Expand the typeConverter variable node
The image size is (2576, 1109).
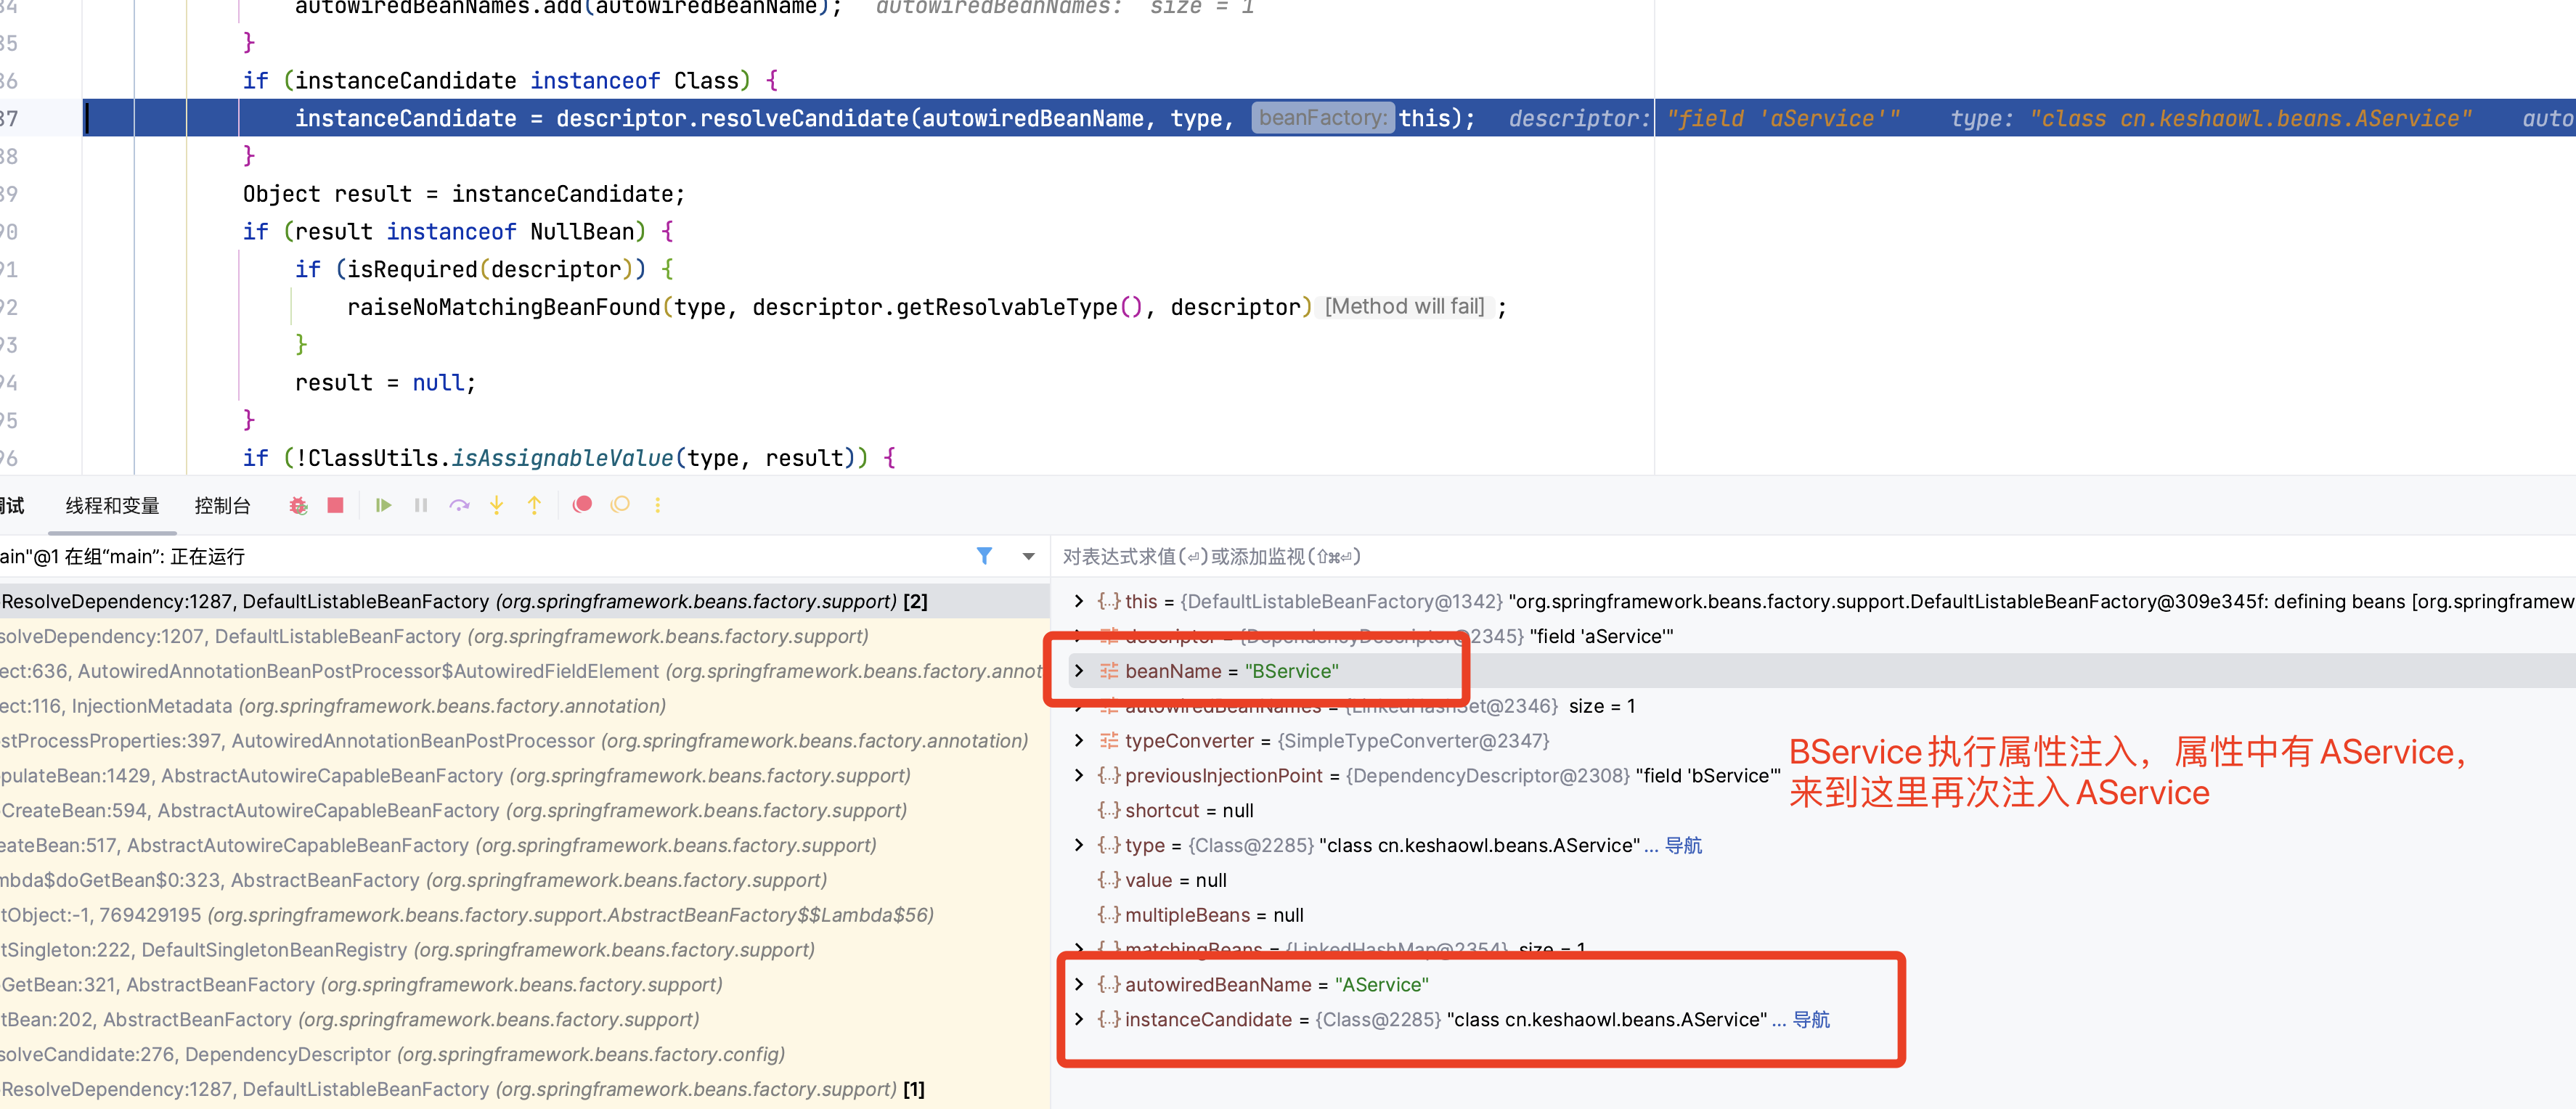click(1078, 741)
